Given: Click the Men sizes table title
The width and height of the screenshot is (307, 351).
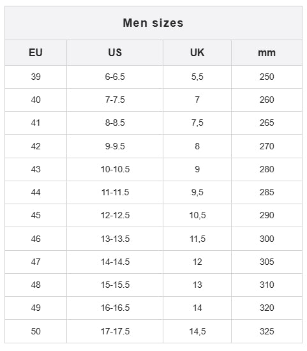Looking at the screenshot, I should [153, 23].
